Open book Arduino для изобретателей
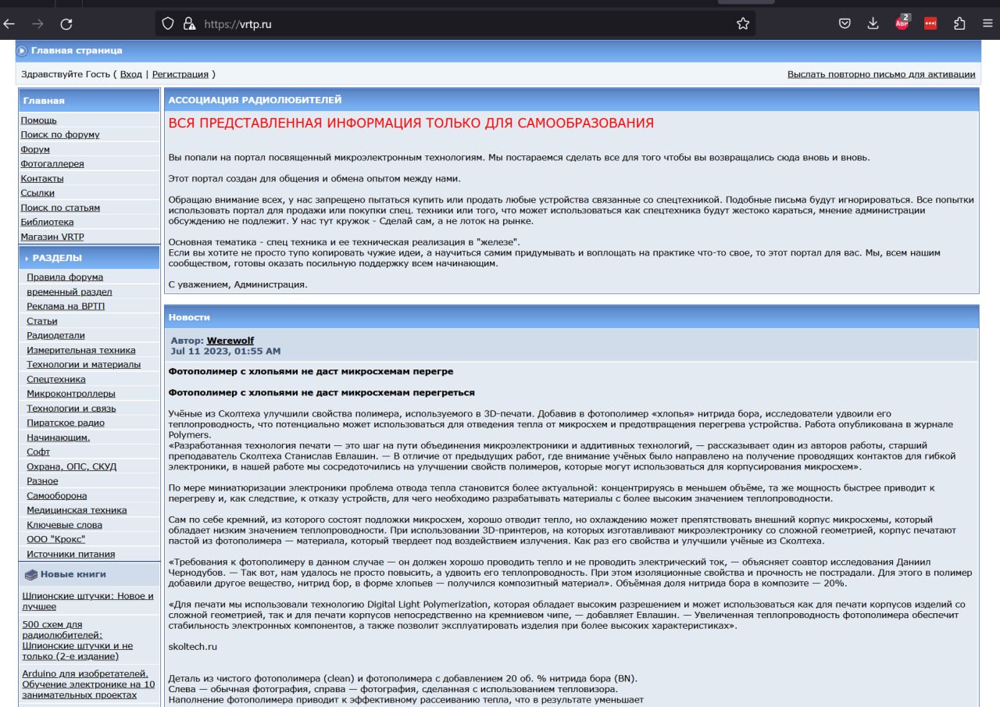The width and height of the screenshot is (1000, 707). [x=88, y=684]
